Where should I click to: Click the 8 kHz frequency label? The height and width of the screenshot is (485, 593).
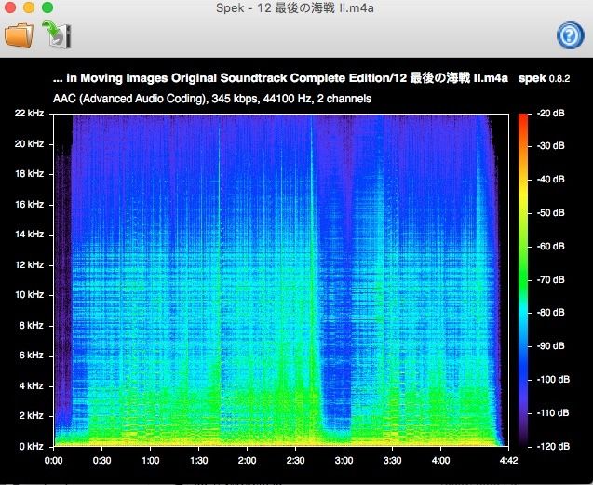[x=32, y=326]
